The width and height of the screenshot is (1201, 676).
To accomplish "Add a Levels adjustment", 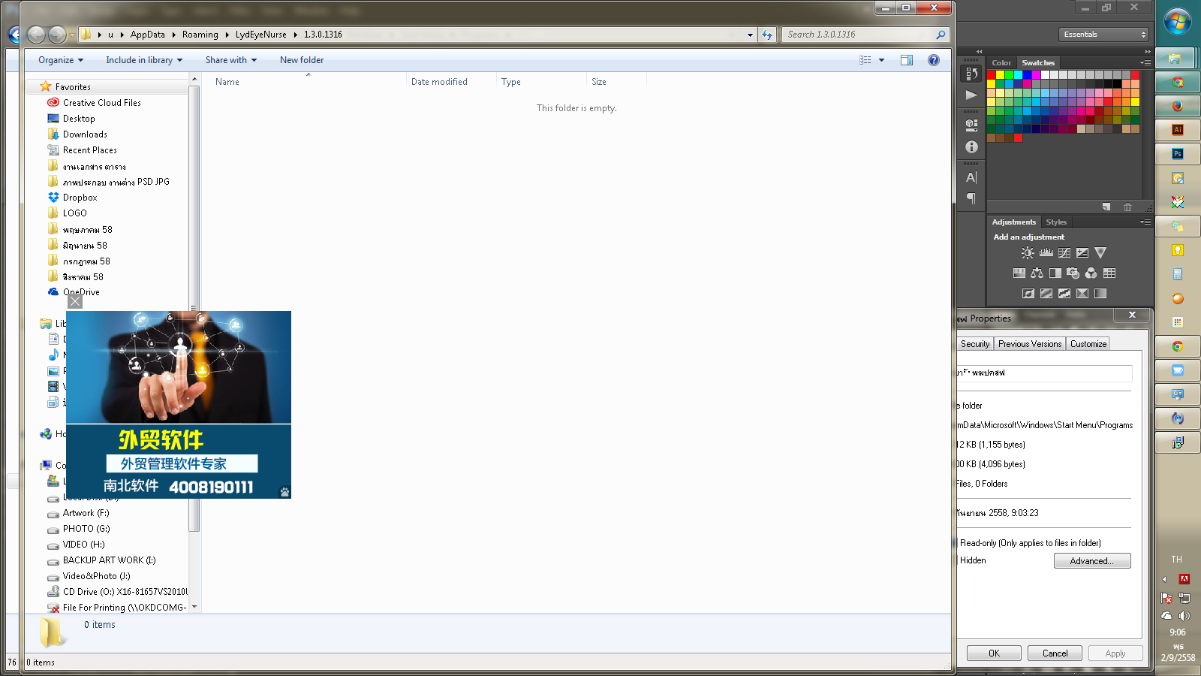I will [1046, 253].
